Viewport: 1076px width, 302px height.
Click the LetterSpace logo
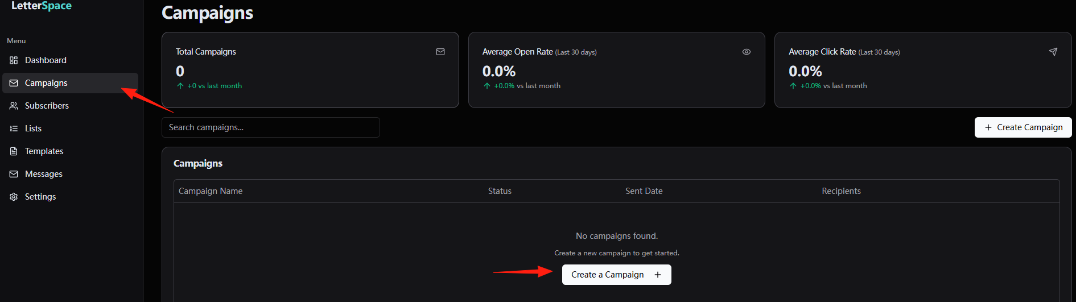pos(42,6)
